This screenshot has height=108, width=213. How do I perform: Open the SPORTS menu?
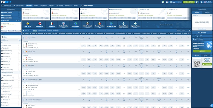(29, 6)
